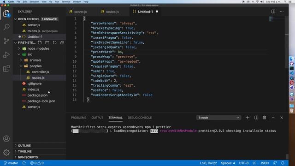Close the terminal panel
295x166 pixels.
(282, 118)
